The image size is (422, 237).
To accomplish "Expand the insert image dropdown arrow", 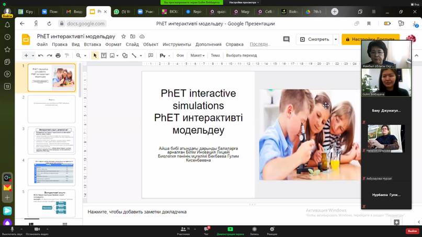I will pyautogui.click(x=117, y=56).
